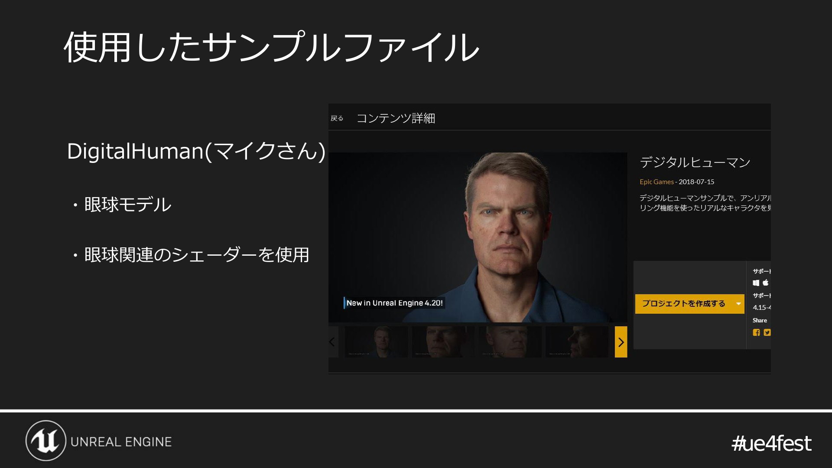Click the デジタルヒューマン product title
This screenshot has height=468, width=832.
click(x=695, y=162)
